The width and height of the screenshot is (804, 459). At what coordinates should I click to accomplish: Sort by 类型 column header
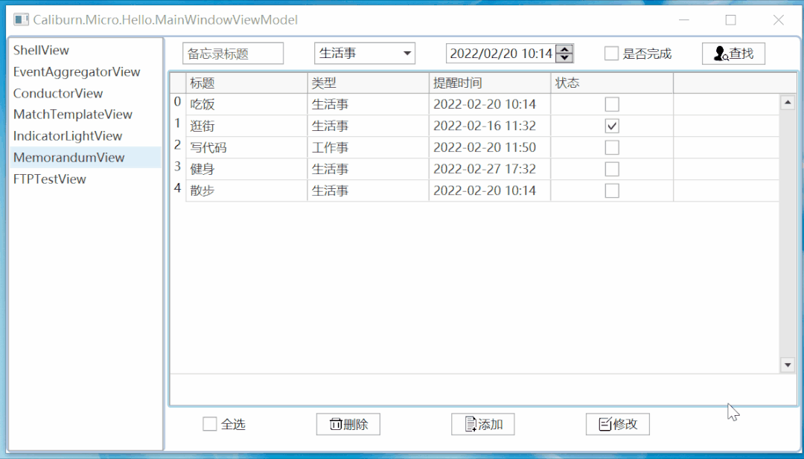[x=368, y=83]
